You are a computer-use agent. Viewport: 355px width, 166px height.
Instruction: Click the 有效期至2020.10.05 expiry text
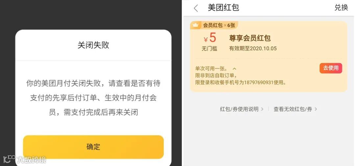tap(253, 48)
